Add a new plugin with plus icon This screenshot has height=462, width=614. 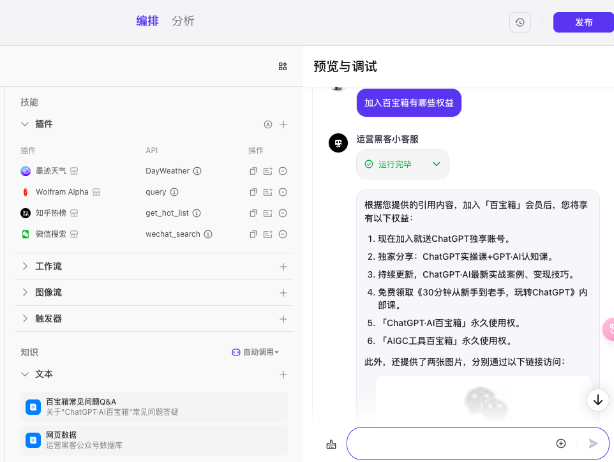(x=283, y=124)
